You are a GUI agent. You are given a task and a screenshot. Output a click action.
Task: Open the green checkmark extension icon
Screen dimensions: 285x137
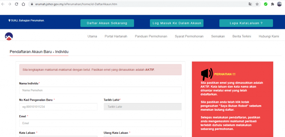266,4
